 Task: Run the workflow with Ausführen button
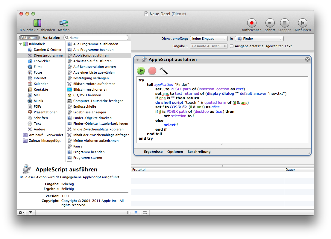303,25
